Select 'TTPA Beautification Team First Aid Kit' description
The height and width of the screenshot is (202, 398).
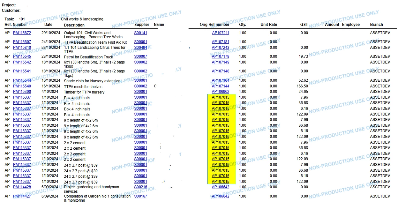click(x=95, y=42)
